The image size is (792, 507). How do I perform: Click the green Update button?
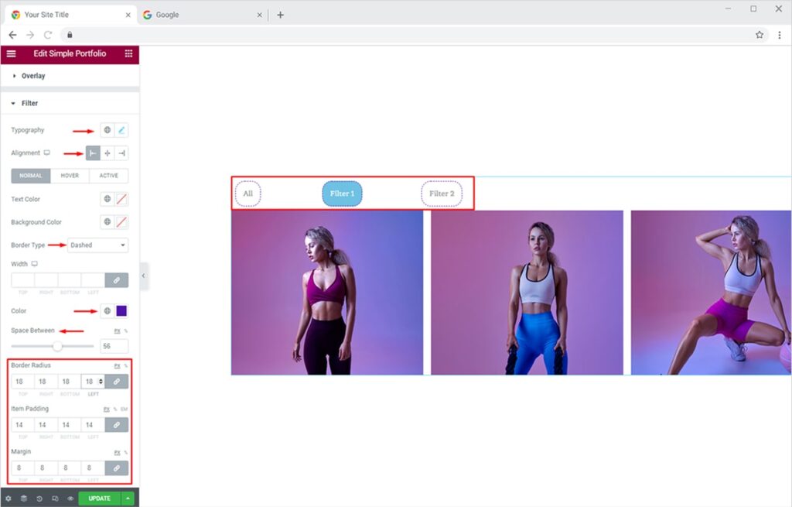[x=99, y=498]
